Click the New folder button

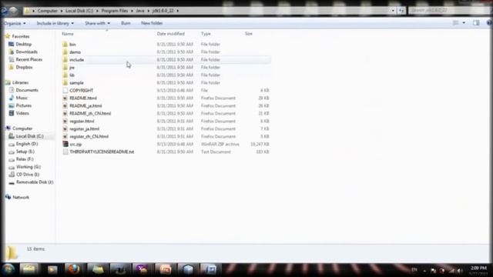(152, 23)
